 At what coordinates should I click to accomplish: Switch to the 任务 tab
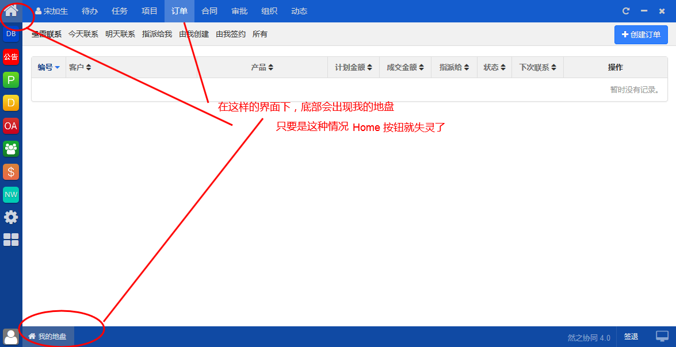click(120, 11)
